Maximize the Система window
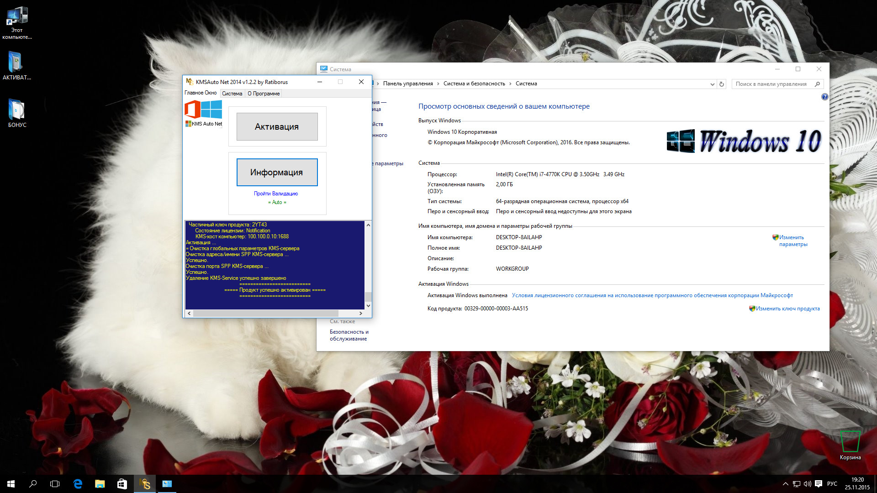 [798, 69]
